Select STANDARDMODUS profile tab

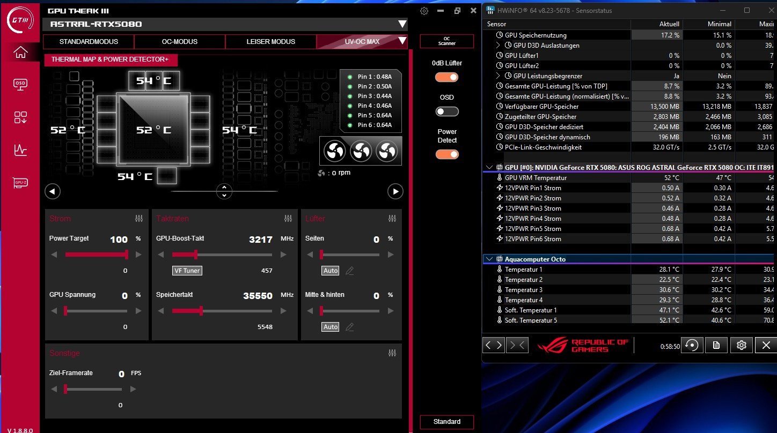click(x=89, y=42)
